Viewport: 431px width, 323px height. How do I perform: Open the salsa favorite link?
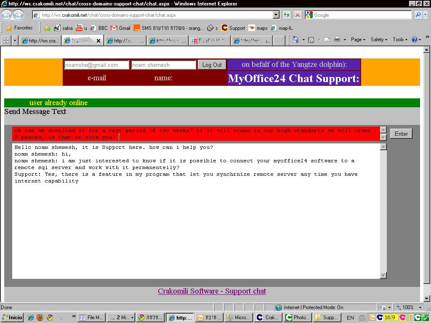[x=64, y=28]
